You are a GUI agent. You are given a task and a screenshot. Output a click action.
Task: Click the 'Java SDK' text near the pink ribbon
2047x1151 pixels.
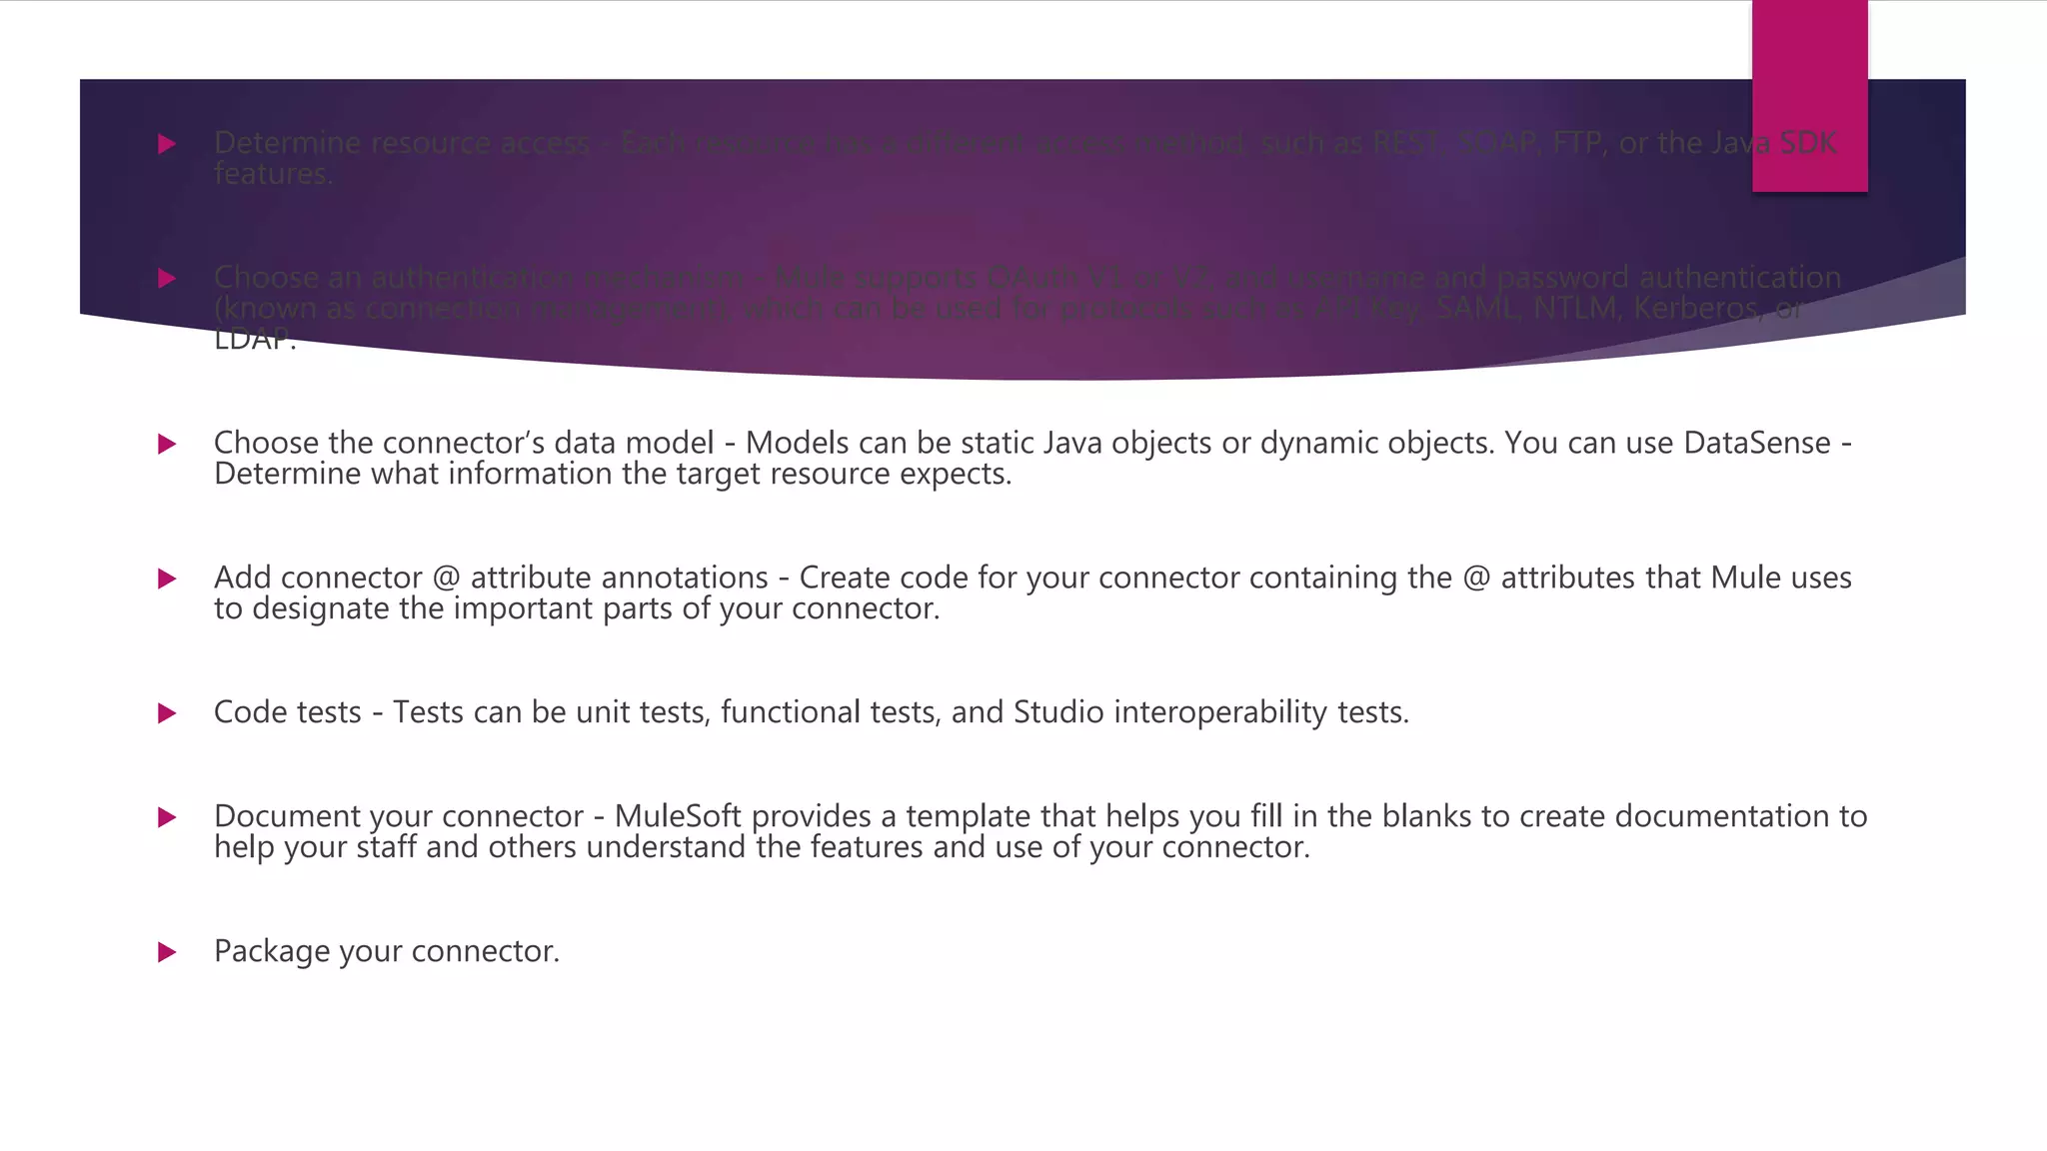point(1773,143)
